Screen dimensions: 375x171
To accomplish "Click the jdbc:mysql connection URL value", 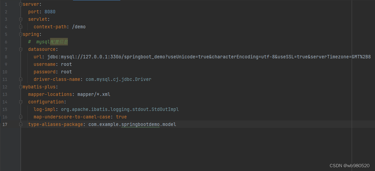I will coord(209,57).
